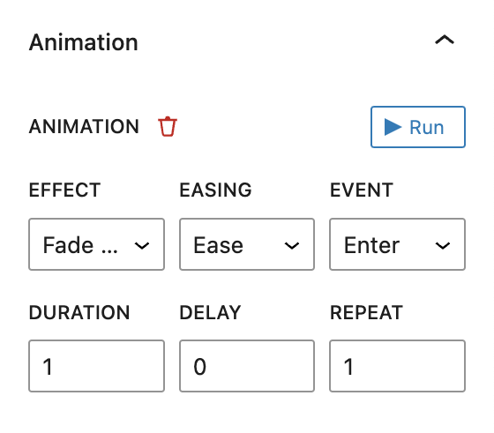Click the EVENT field label
Viewport: 494px width, 433px height.
tap(362, 190)
